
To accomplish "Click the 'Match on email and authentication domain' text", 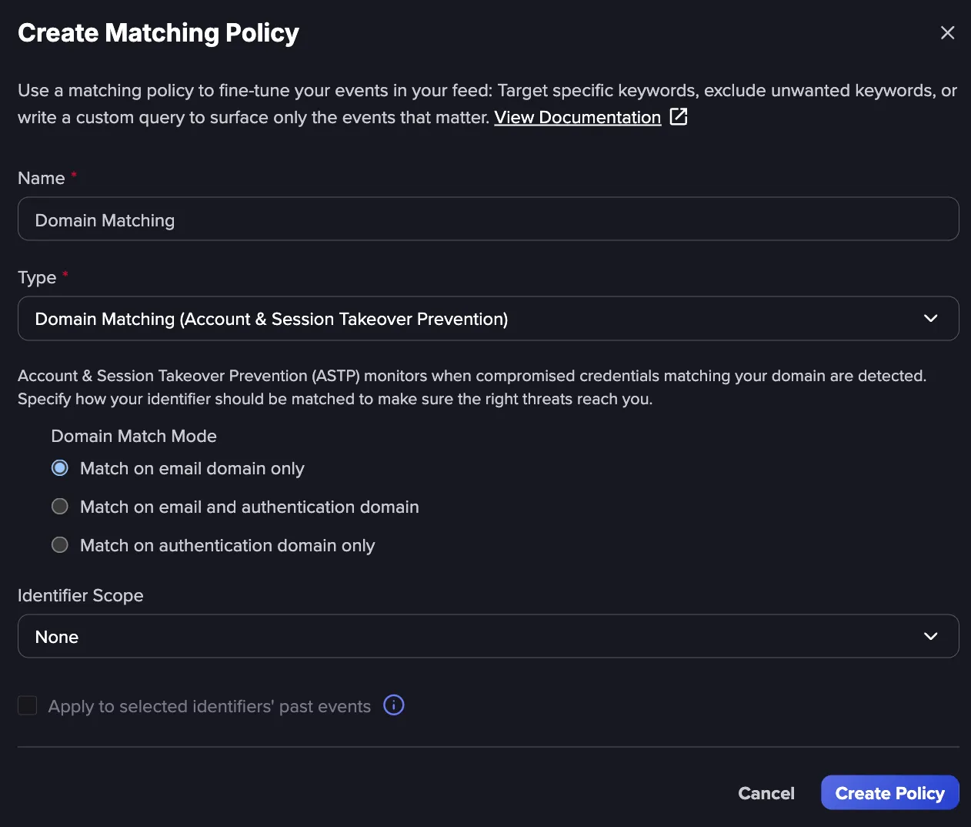I will pos(249,507).
